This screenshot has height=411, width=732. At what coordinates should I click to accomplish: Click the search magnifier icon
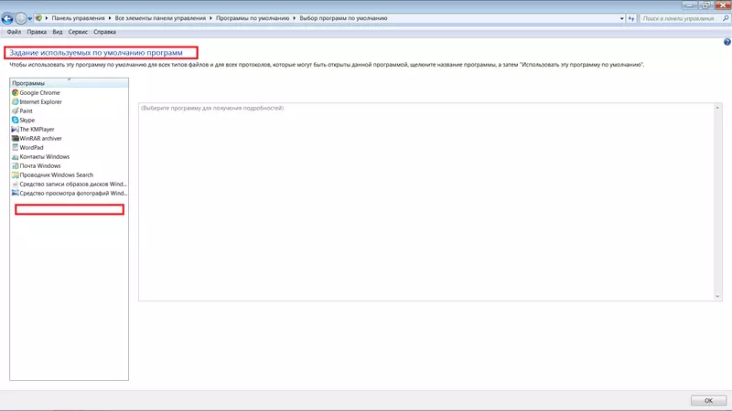[x=726, y=18]
